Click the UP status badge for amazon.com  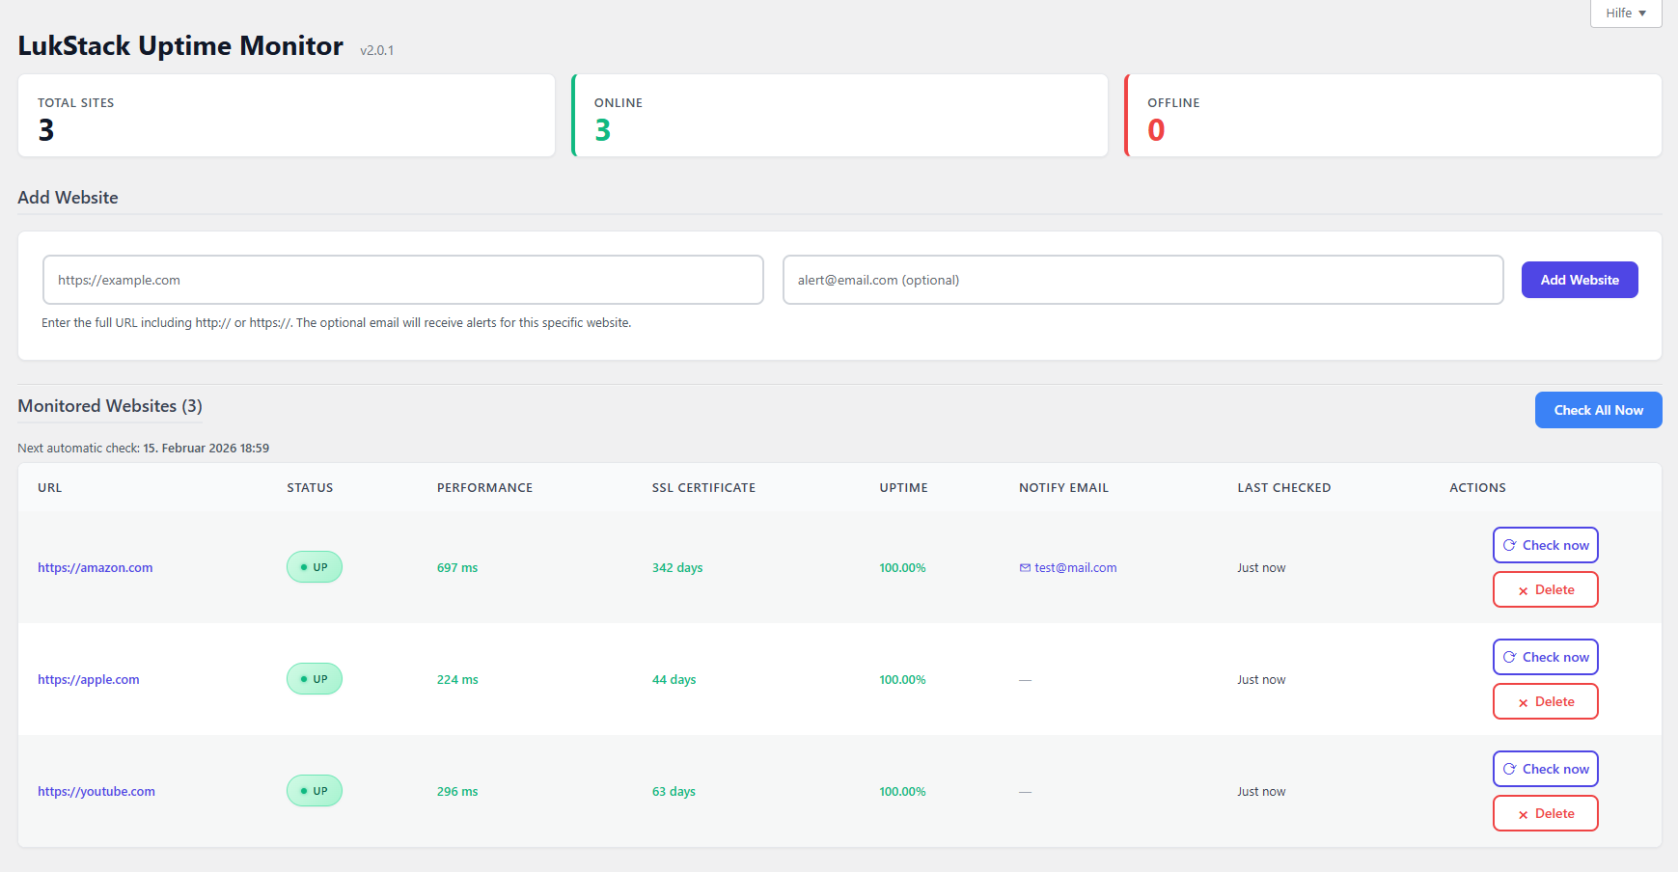pyautogui.click(x=314, y=567)
